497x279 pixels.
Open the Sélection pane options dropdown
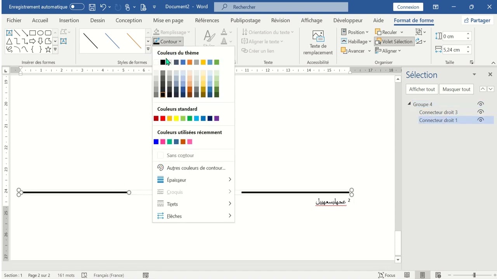click(x=474, y=74)
